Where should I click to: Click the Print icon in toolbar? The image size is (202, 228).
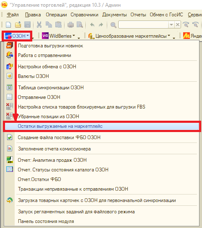pos(70,25)
